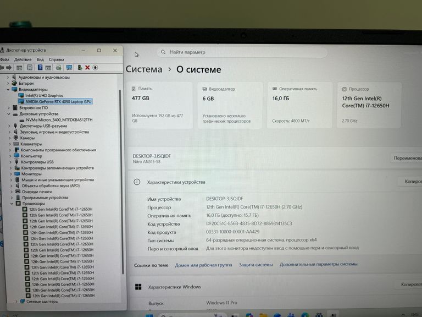
Task: Click the info icon beside Характеристики устройства
Action: point(137,182)
